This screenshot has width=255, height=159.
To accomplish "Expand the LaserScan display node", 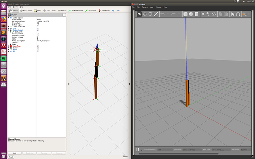I will click(8, 46).
